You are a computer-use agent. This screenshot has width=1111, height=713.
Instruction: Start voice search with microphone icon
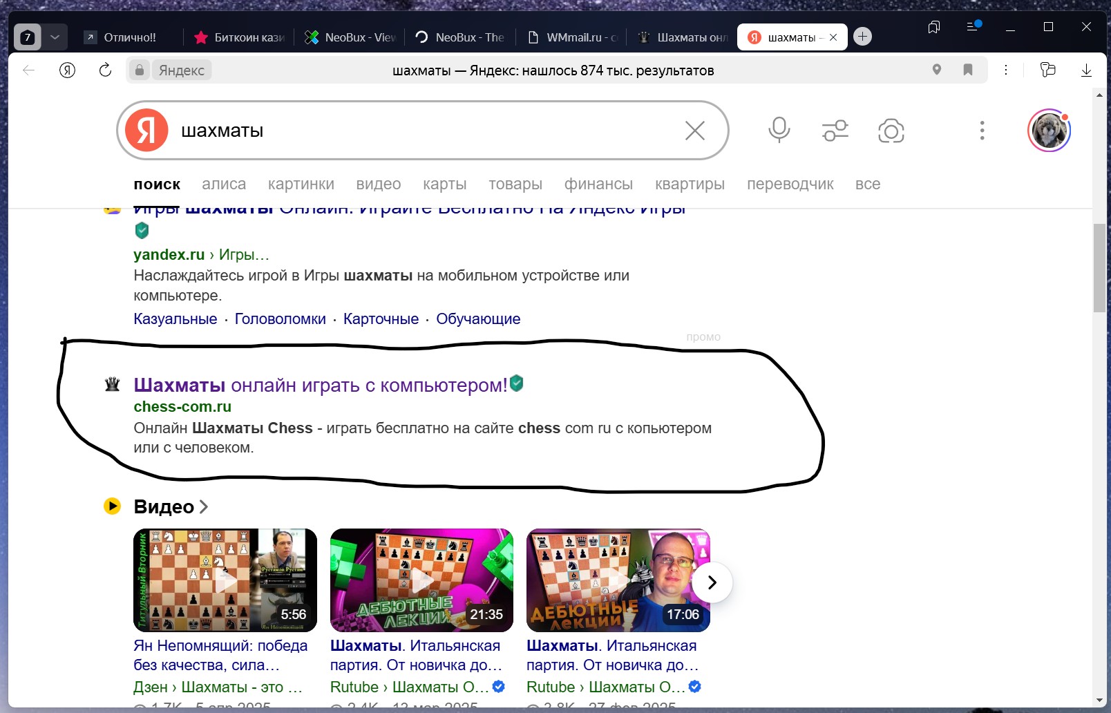(x=779, y=130)
